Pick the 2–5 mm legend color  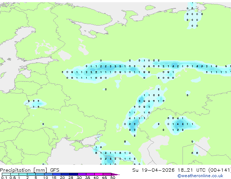point(31,174)
